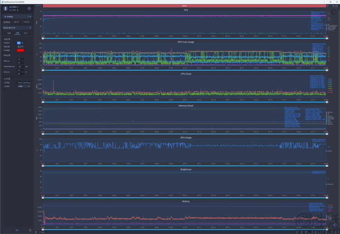
Task: Select the SceneTab tab above the charts
Action: coord(39,6)
